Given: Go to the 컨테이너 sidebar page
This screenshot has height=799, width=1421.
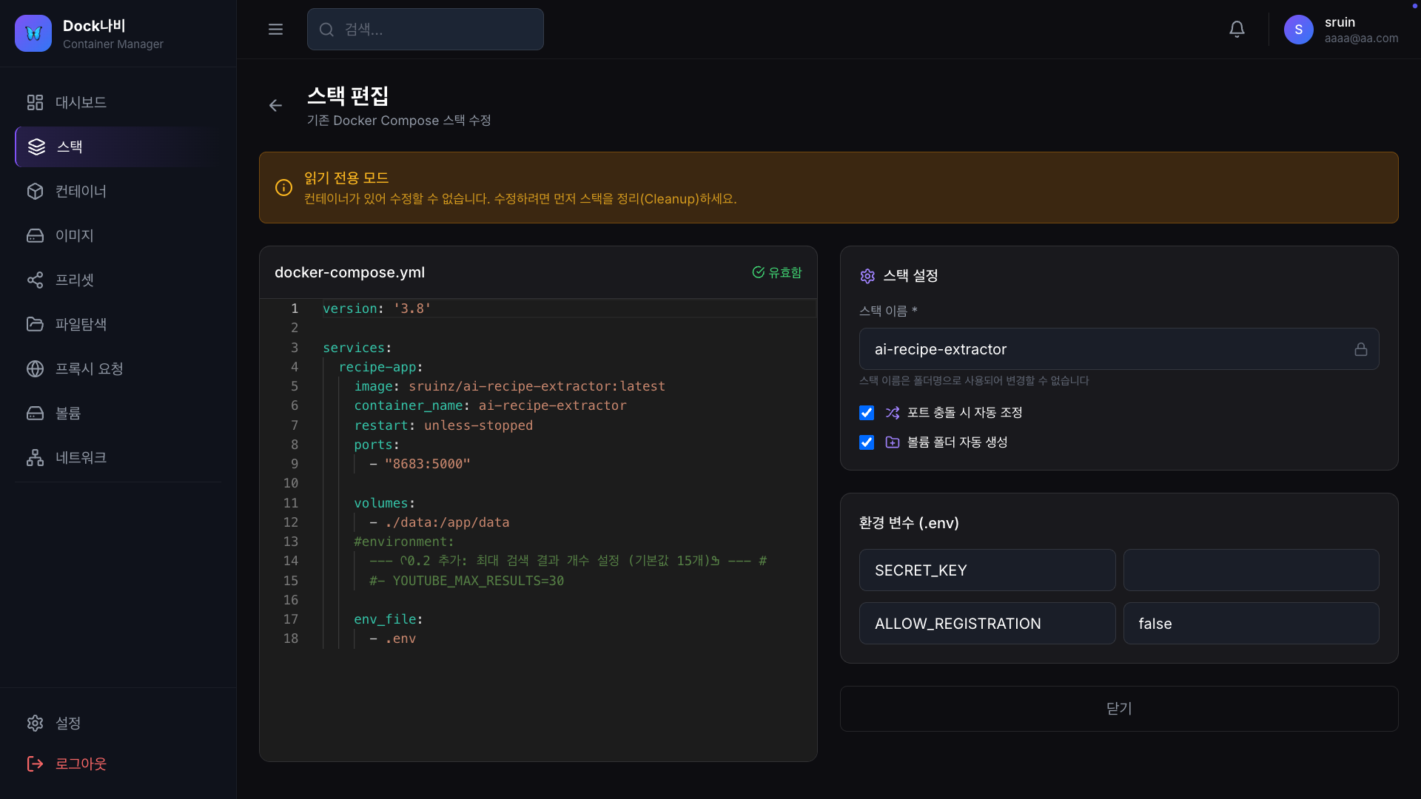Looking at the screenshot, I should click(x=81, y=191).
